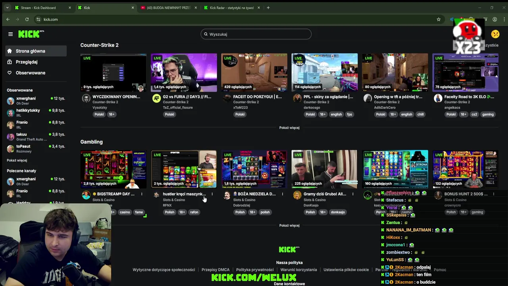Open FACEIT DO PORZYGU stream thumbnail
This screenshot has height=286, width=508.
point(254,72)
